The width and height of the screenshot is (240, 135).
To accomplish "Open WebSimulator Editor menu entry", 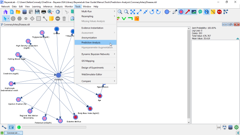I will tap(96, 74).
